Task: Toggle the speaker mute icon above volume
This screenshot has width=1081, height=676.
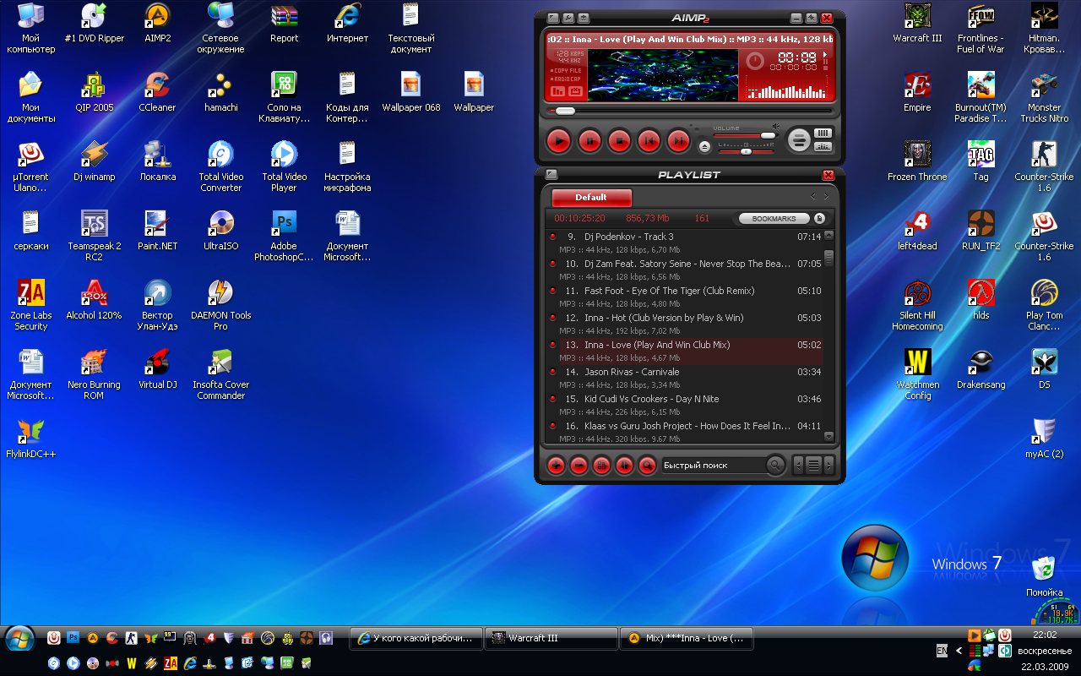Action: [x=776, y=127]
